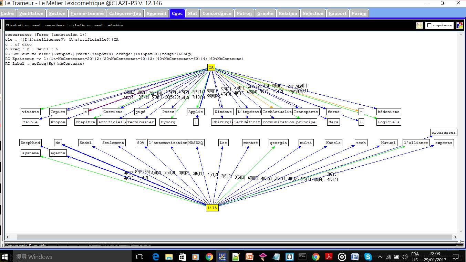Select the georgia node
Image resolution: width=466 pixels, height=262 pixels.
click(x=278, y=143)
